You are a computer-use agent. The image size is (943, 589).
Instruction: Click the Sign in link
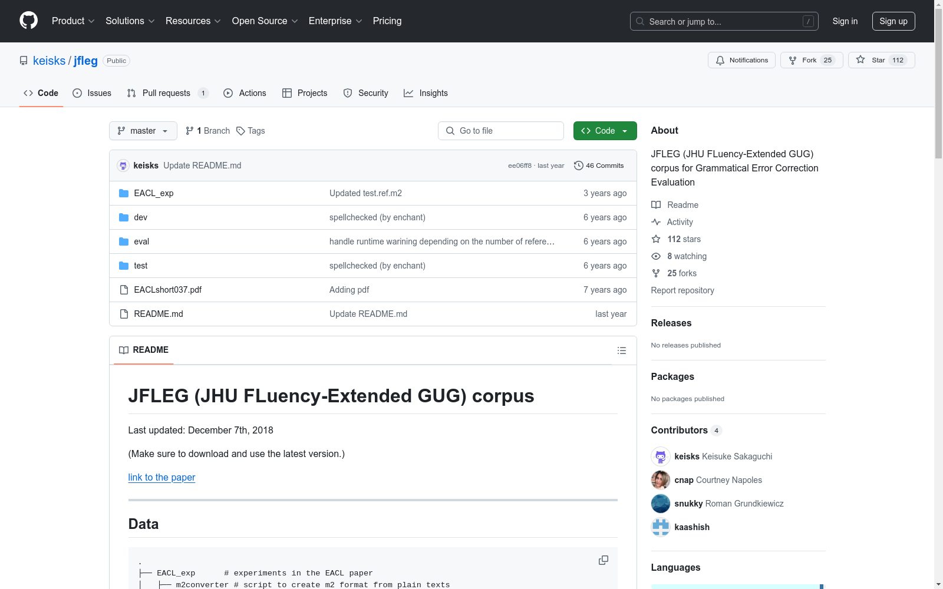pyautogui.click(x=845, y=21)
